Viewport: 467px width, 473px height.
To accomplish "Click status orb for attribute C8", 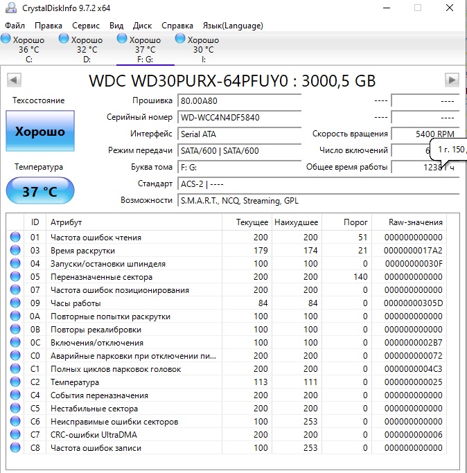I will pos(15,447).
